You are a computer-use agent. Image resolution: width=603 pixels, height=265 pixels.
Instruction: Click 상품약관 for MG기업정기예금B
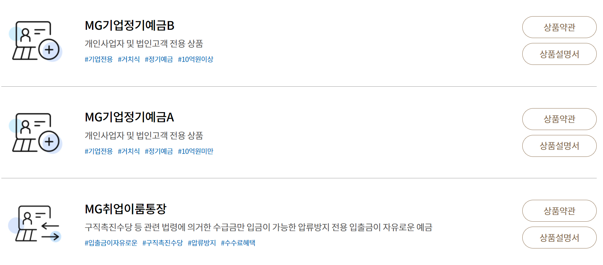tap(559, 27)
